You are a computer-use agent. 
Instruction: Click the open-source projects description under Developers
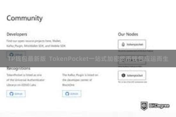tap(36, 43)
